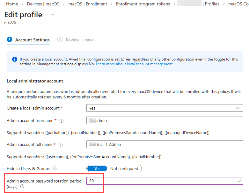Click info icon next to Admin account username

tap(62, 121)
